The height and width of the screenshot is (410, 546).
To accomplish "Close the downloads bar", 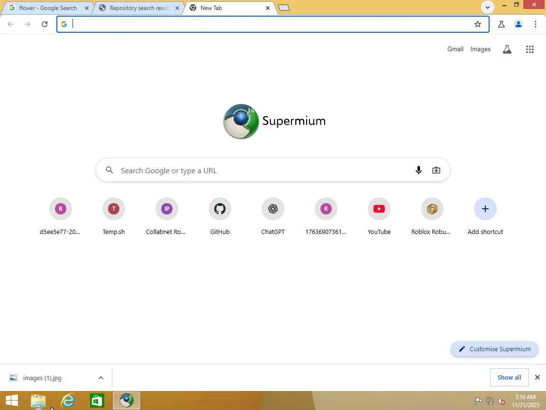I will click(x=537, y=377).
